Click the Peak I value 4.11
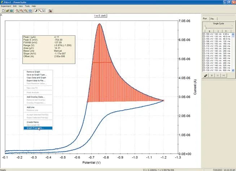This screenshot has height=171, width=236. click(57, 37)
